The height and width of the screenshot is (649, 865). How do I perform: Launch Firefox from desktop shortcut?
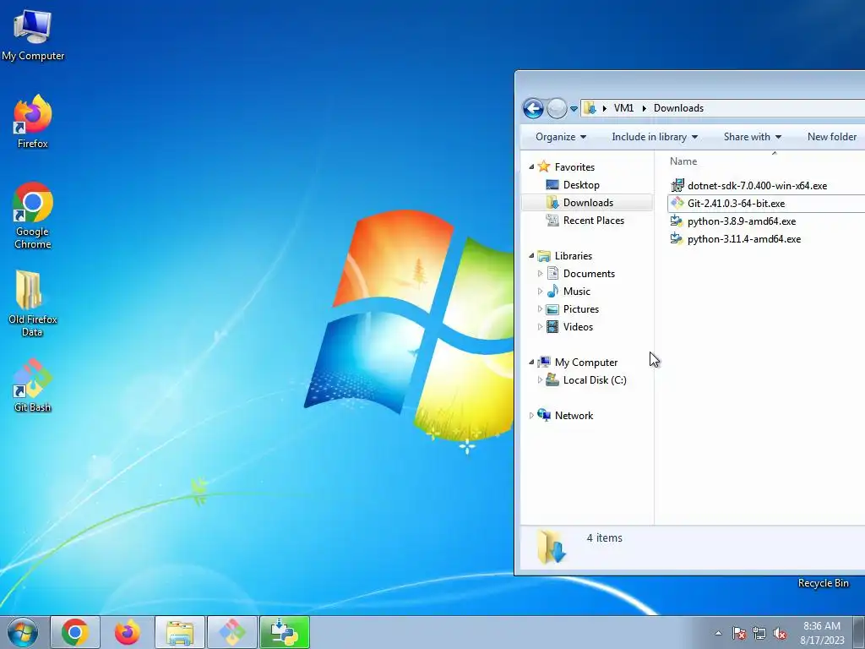pos(33,122)
